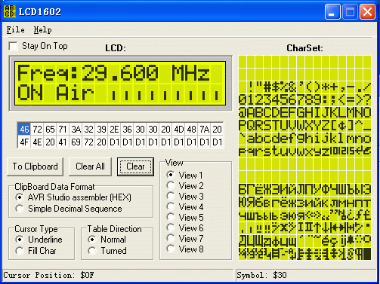Open the Help menu
Viewport: 380px width, 284px height.
point(43,30)
